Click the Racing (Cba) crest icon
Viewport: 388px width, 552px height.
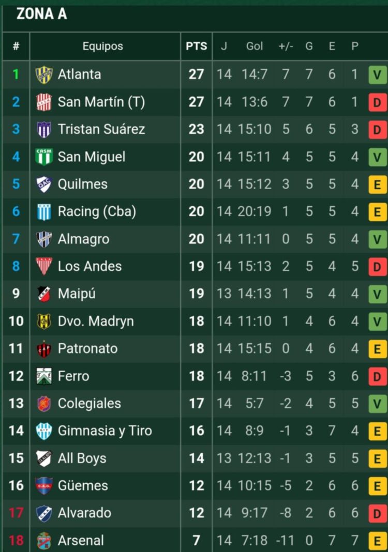pos(44,211)
